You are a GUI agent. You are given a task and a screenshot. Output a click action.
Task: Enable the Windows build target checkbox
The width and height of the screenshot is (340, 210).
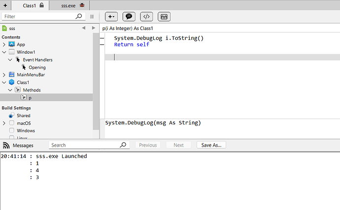[x=12, y=130]
